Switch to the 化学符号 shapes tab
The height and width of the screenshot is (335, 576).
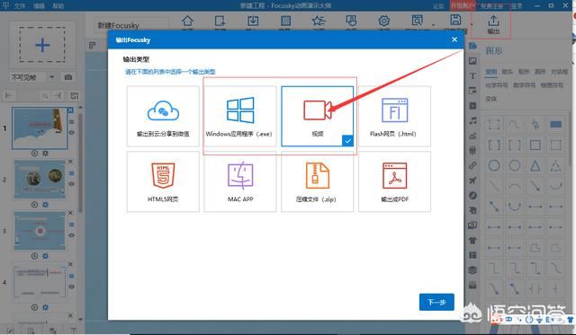click(x=497, y=85)
